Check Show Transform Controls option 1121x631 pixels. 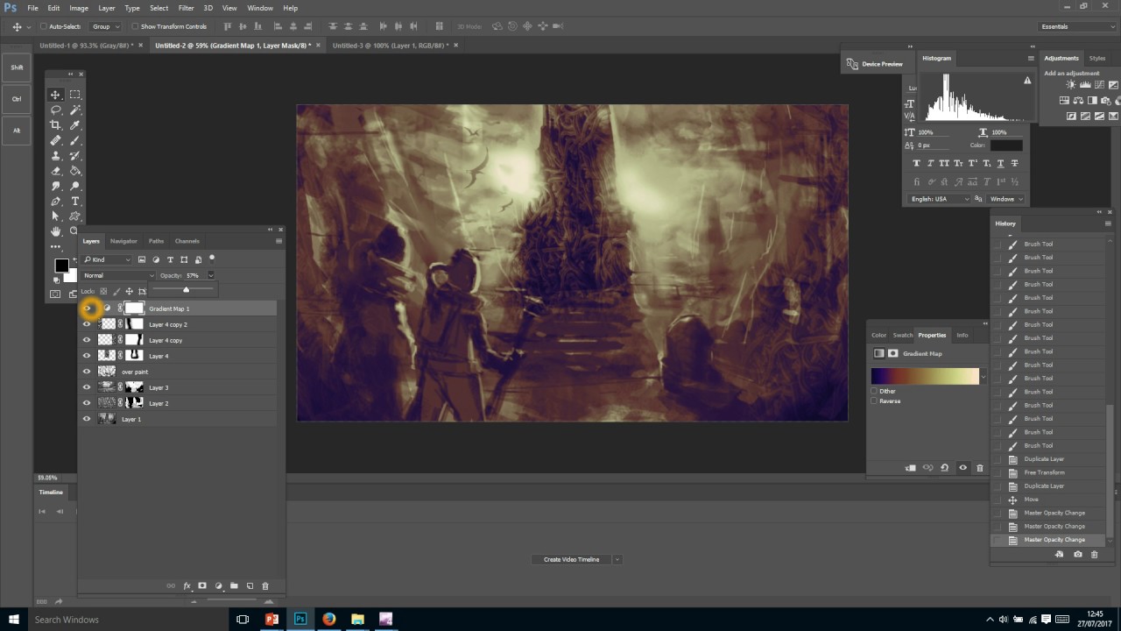point(135,26)
